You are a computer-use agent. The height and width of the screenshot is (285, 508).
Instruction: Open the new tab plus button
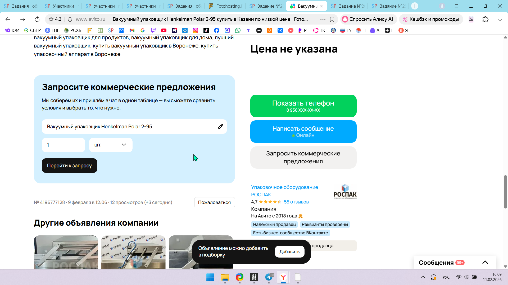coord(415,6)
